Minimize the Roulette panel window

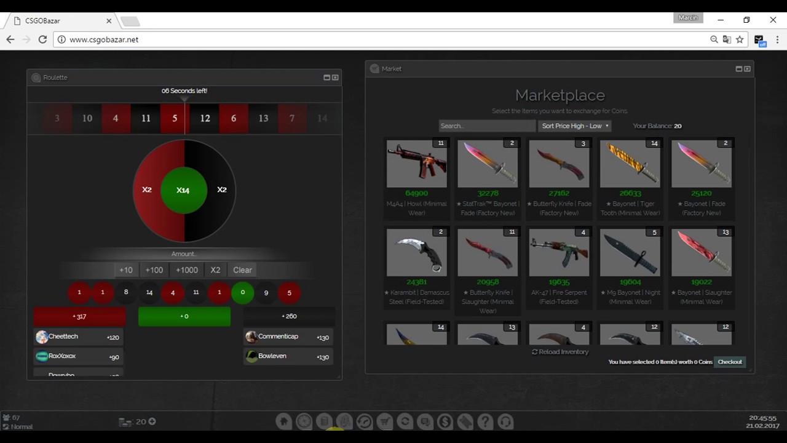click(x=327, y=78)
